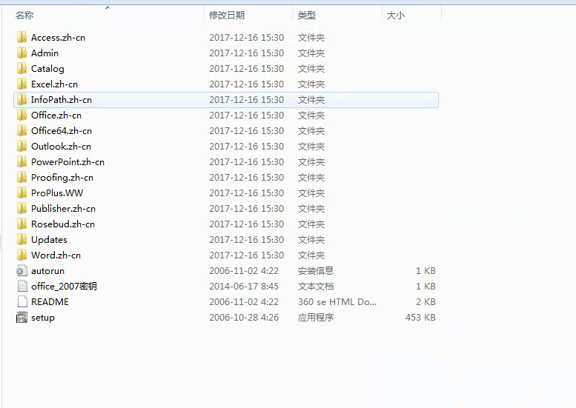This screenshot has height=408, width=576.
Task: Select the InfoPath.zh-cn folder name
Action: 62,99
